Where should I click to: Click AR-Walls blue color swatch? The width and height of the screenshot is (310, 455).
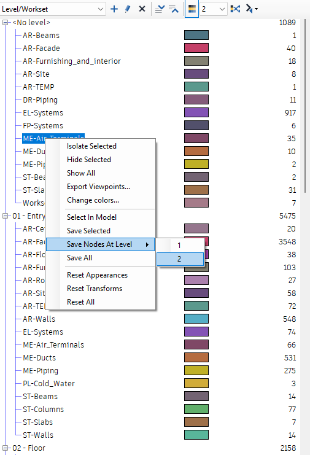196,319
